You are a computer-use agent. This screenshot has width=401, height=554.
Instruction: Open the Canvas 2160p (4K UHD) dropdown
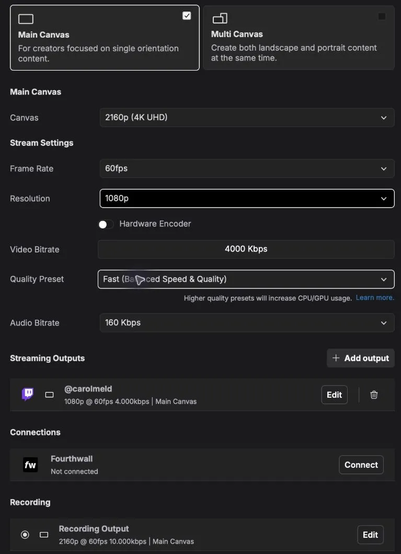(247, 118)
